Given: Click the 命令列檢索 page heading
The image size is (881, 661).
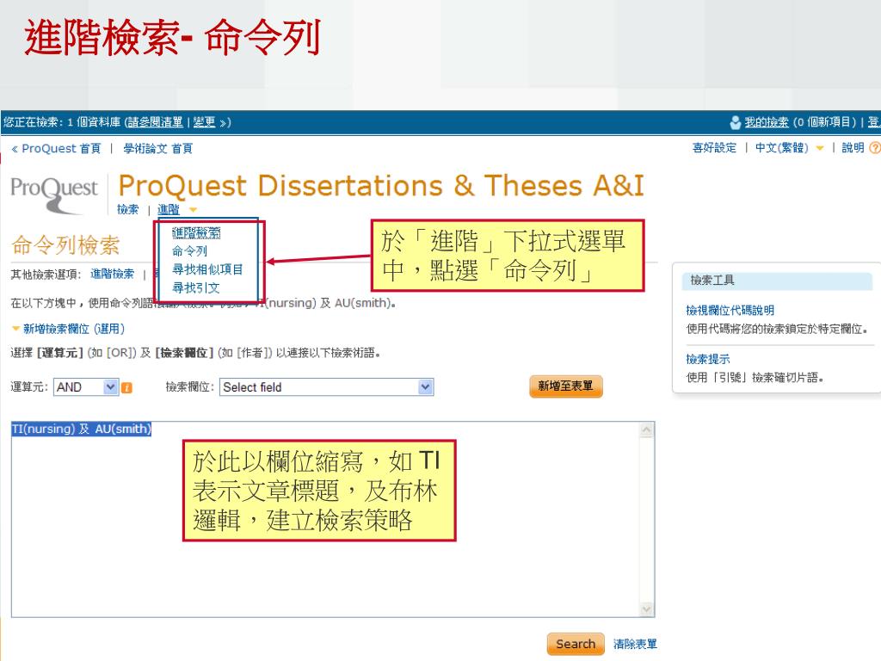Looking at the screenshot, I should point(65,245).
